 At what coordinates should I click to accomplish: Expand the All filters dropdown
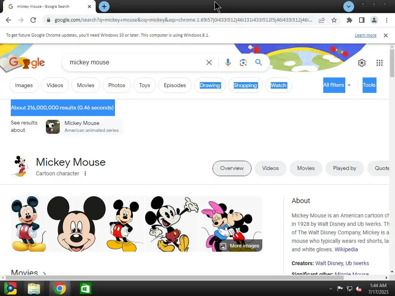pyautogui.click(x=337, y=85)
